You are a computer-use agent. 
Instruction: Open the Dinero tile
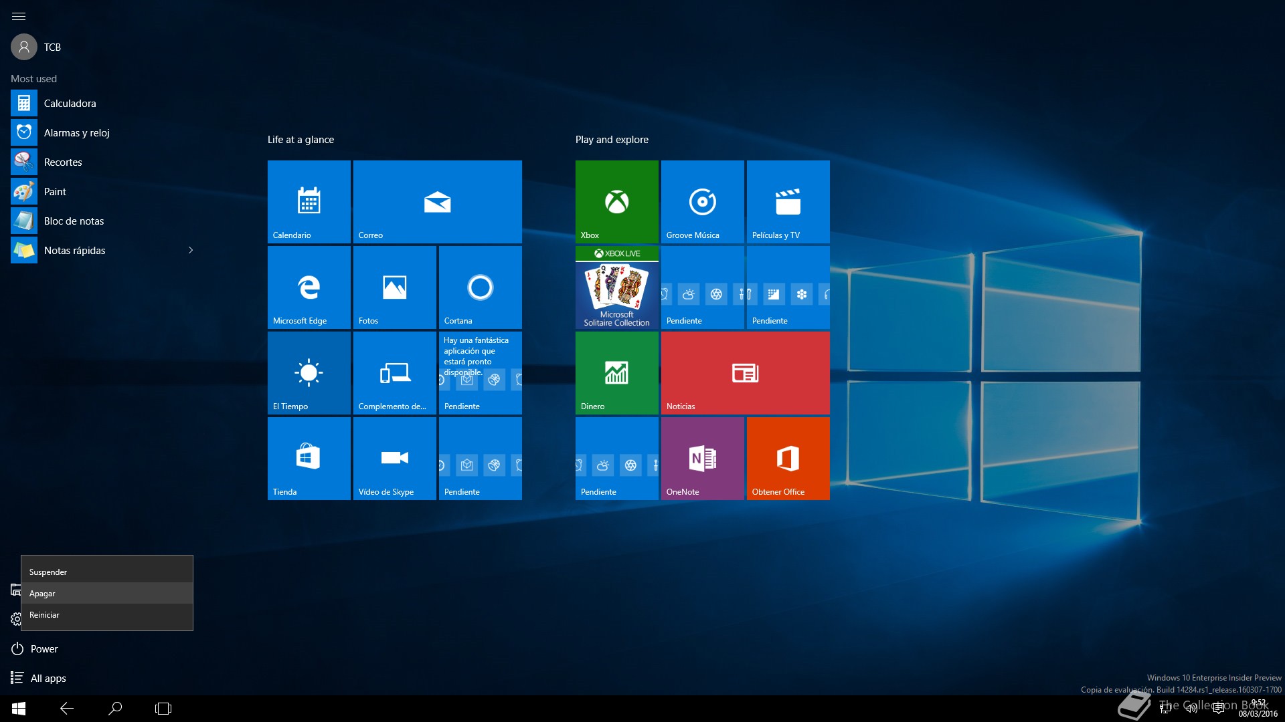tap(617, 373)
